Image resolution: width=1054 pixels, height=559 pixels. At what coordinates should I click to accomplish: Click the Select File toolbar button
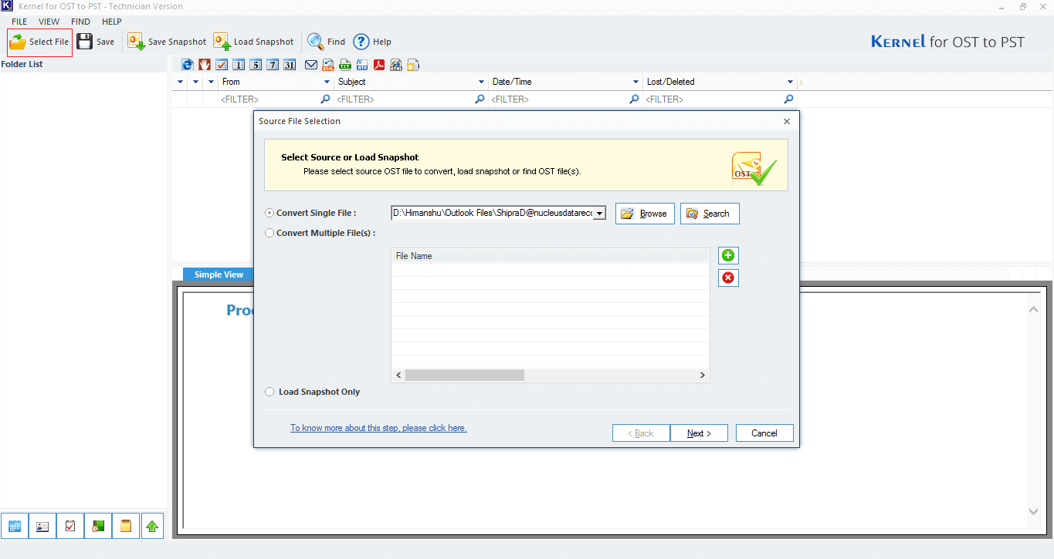39,42
